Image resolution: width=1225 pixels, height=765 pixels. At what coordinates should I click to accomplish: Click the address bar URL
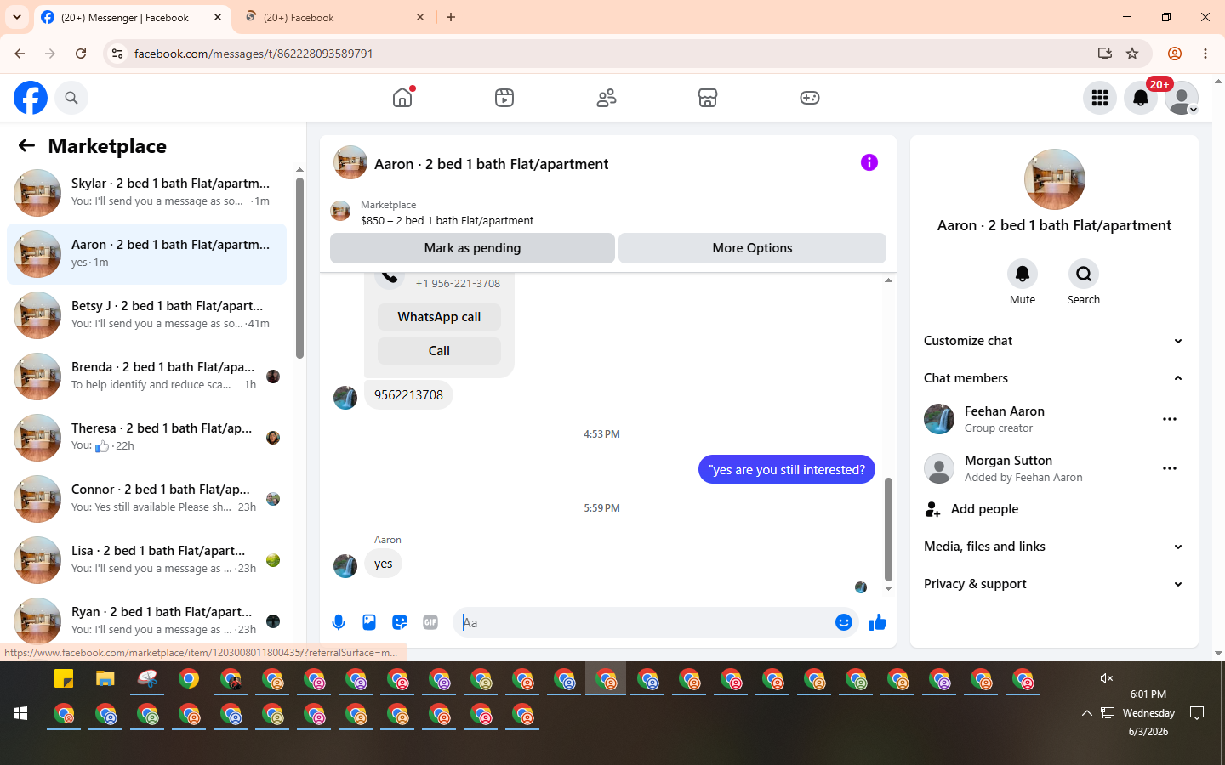[254, 54]
